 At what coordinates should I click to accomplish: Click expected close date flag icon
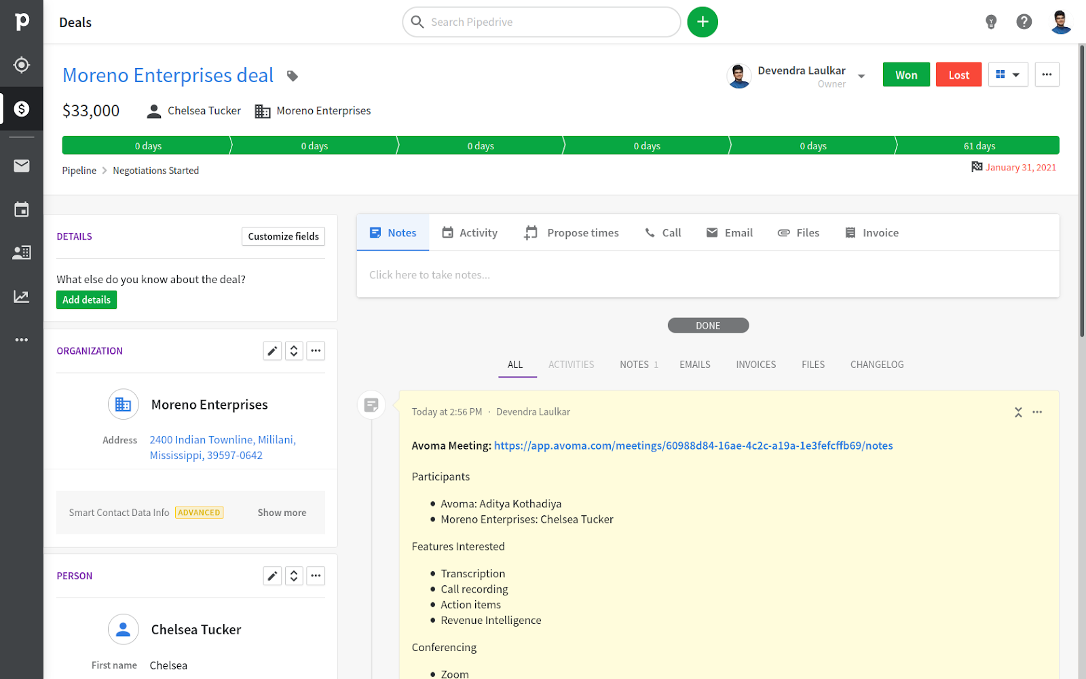(977, 167)
